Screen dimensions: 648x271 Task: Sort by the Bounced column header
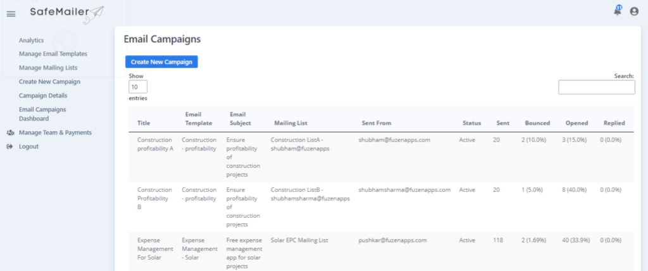pyautogui.click(x=537, y=123)
